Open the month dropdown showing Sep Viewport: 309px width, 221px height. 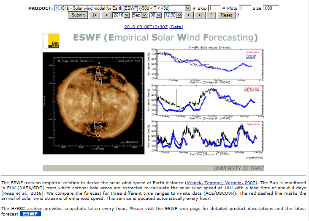[x=139, y=15]
